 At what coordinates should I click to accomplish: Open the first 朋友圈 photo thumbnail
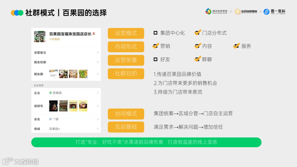(x=53, y=74)
